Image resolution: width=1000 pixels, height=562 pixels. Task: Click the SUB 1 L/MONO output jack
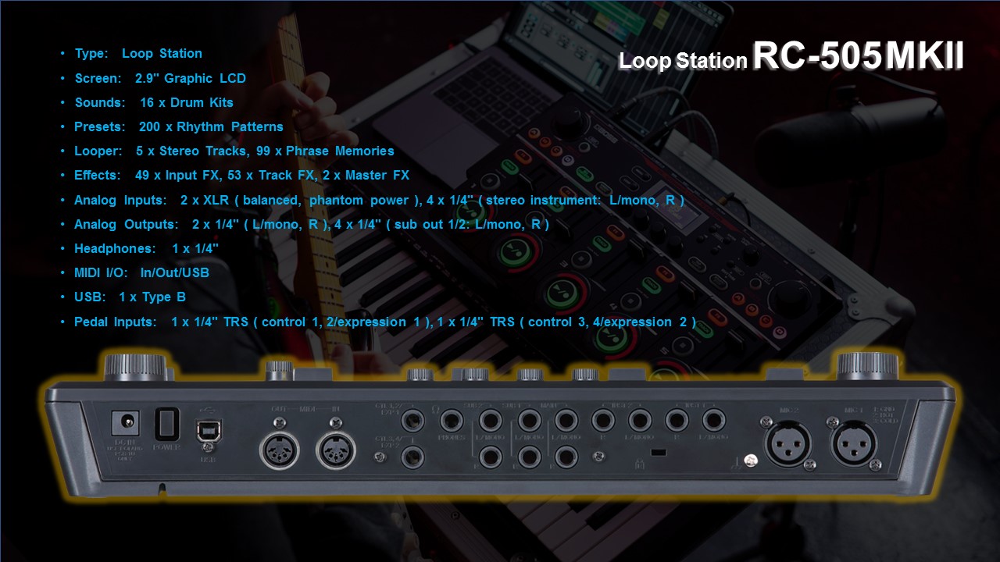pyautogui.click(x=530, y=421)
